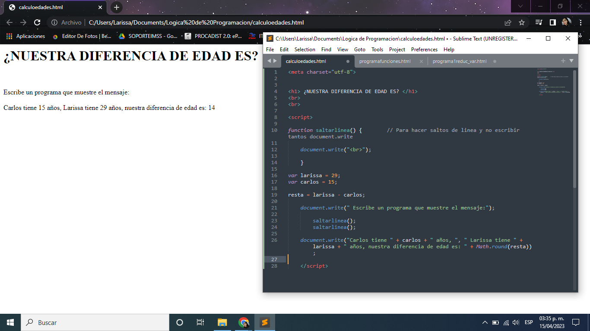Open Editor De Fotos bookmark
This screenshot has width=590, height=331.
[82, 36]
